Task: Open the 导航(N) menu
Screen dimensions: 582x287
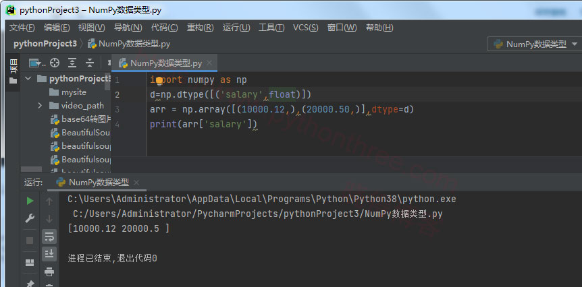Action: coord(128,28)
